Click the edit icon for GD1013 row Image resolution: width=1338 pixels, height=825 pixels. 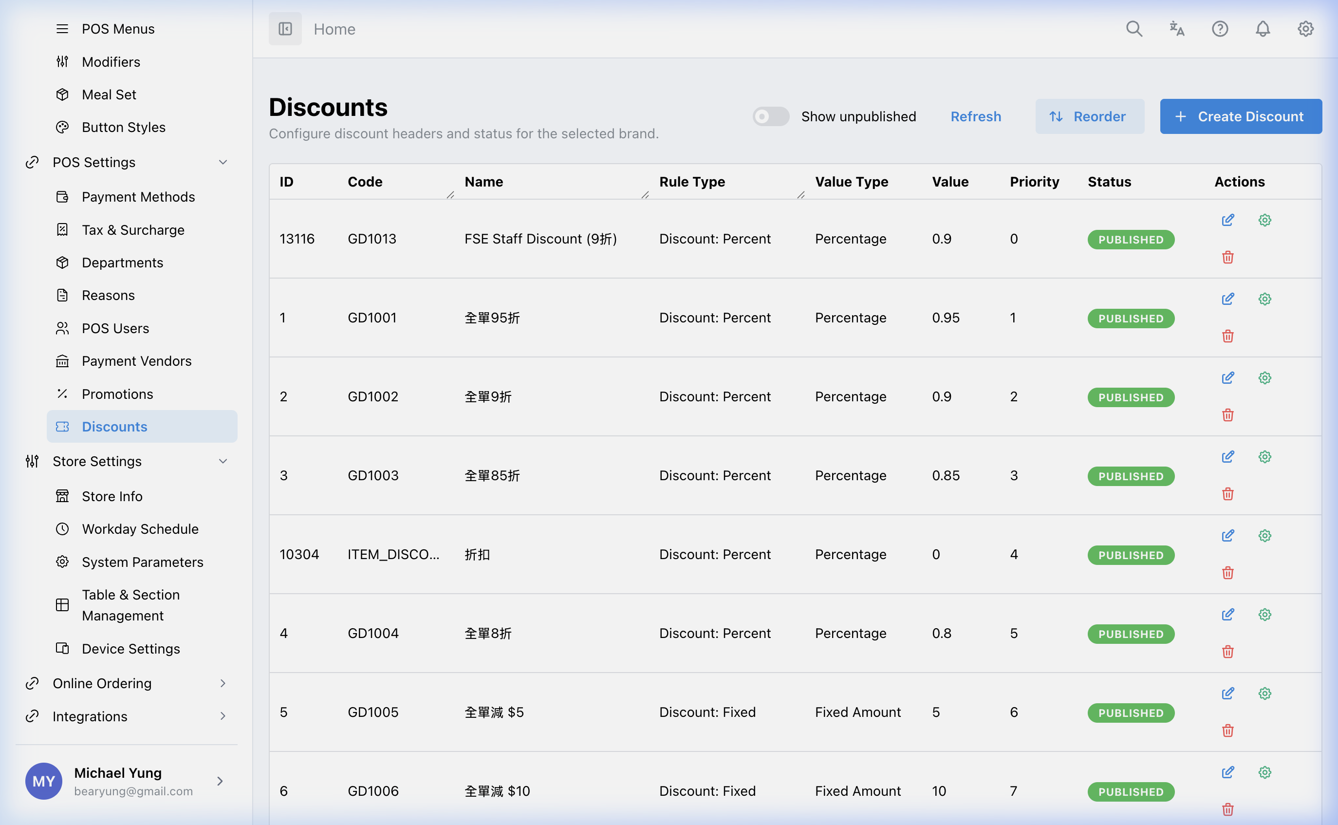(1227, 220)
